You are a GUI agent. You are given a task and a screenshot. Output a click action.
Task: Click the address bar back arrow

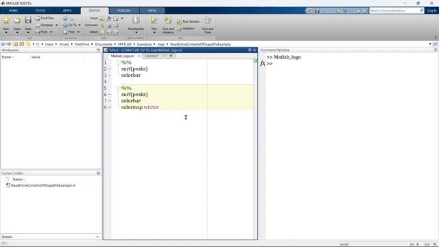(x=3, y=44)
